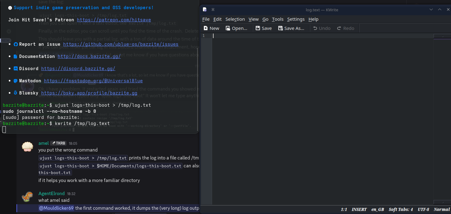Image resolution: width=451 pixels, height=214 pixels.
Task: Click the minimap scrollbar in KWrite editor
Action: pyautogui.click(x=442, y=119)
